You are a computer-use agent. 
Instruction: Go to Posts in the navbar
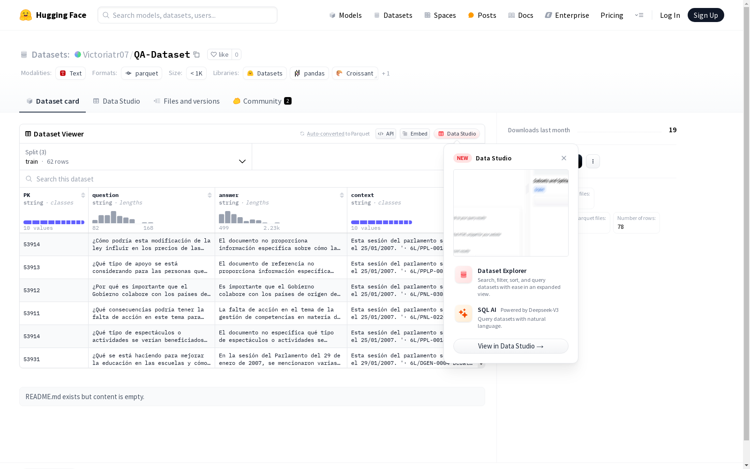[482, 15]
